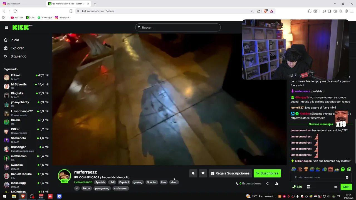The image size is (356, 200).
Task: Open File Explorer from taskbar
Action: pyautogui.click(x=14, y=196)
